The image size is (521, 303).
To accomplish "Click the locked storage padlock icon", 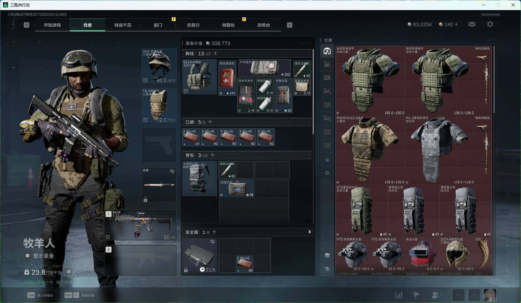I will 327,160.
